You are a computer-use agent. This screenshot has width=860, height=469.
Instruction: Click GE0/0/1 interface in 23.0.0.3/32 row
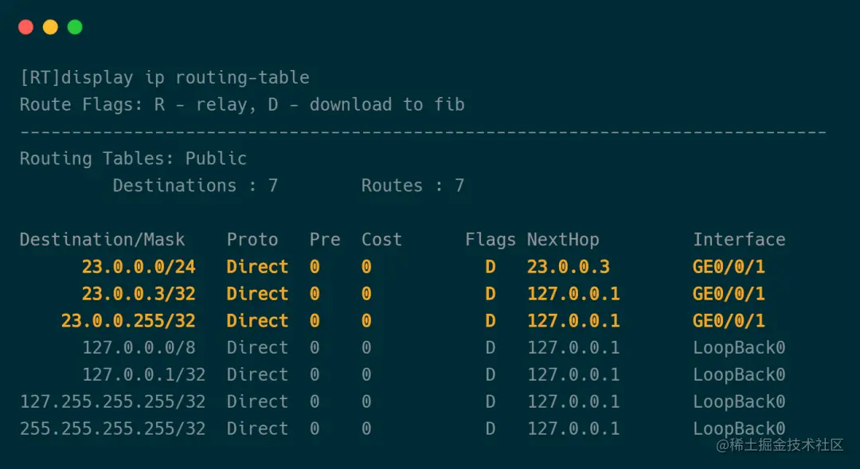tap(729, 294)
